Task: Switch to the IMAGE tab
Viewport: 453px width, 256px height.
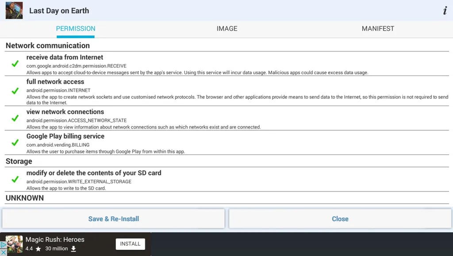Action: pyautogui.click(x=227, y=29)
